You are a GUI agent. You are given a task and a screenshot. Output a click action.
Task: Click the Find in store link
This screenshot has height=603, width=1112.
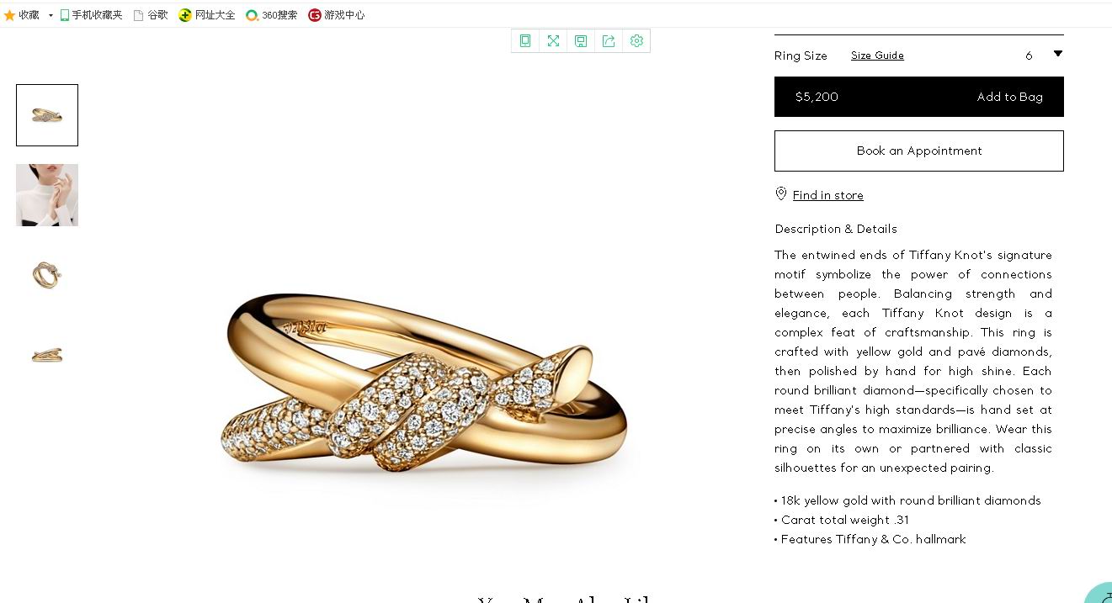click(x=827, y=195)
